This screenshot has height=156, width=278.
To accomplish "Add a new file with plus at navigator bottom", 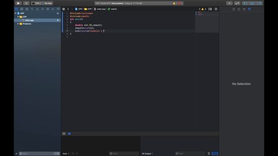I will pos(17,154).
